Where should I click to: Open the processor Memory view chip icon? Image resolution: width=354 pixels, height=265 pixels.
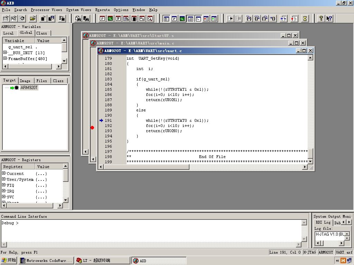[x=134, y=19]
